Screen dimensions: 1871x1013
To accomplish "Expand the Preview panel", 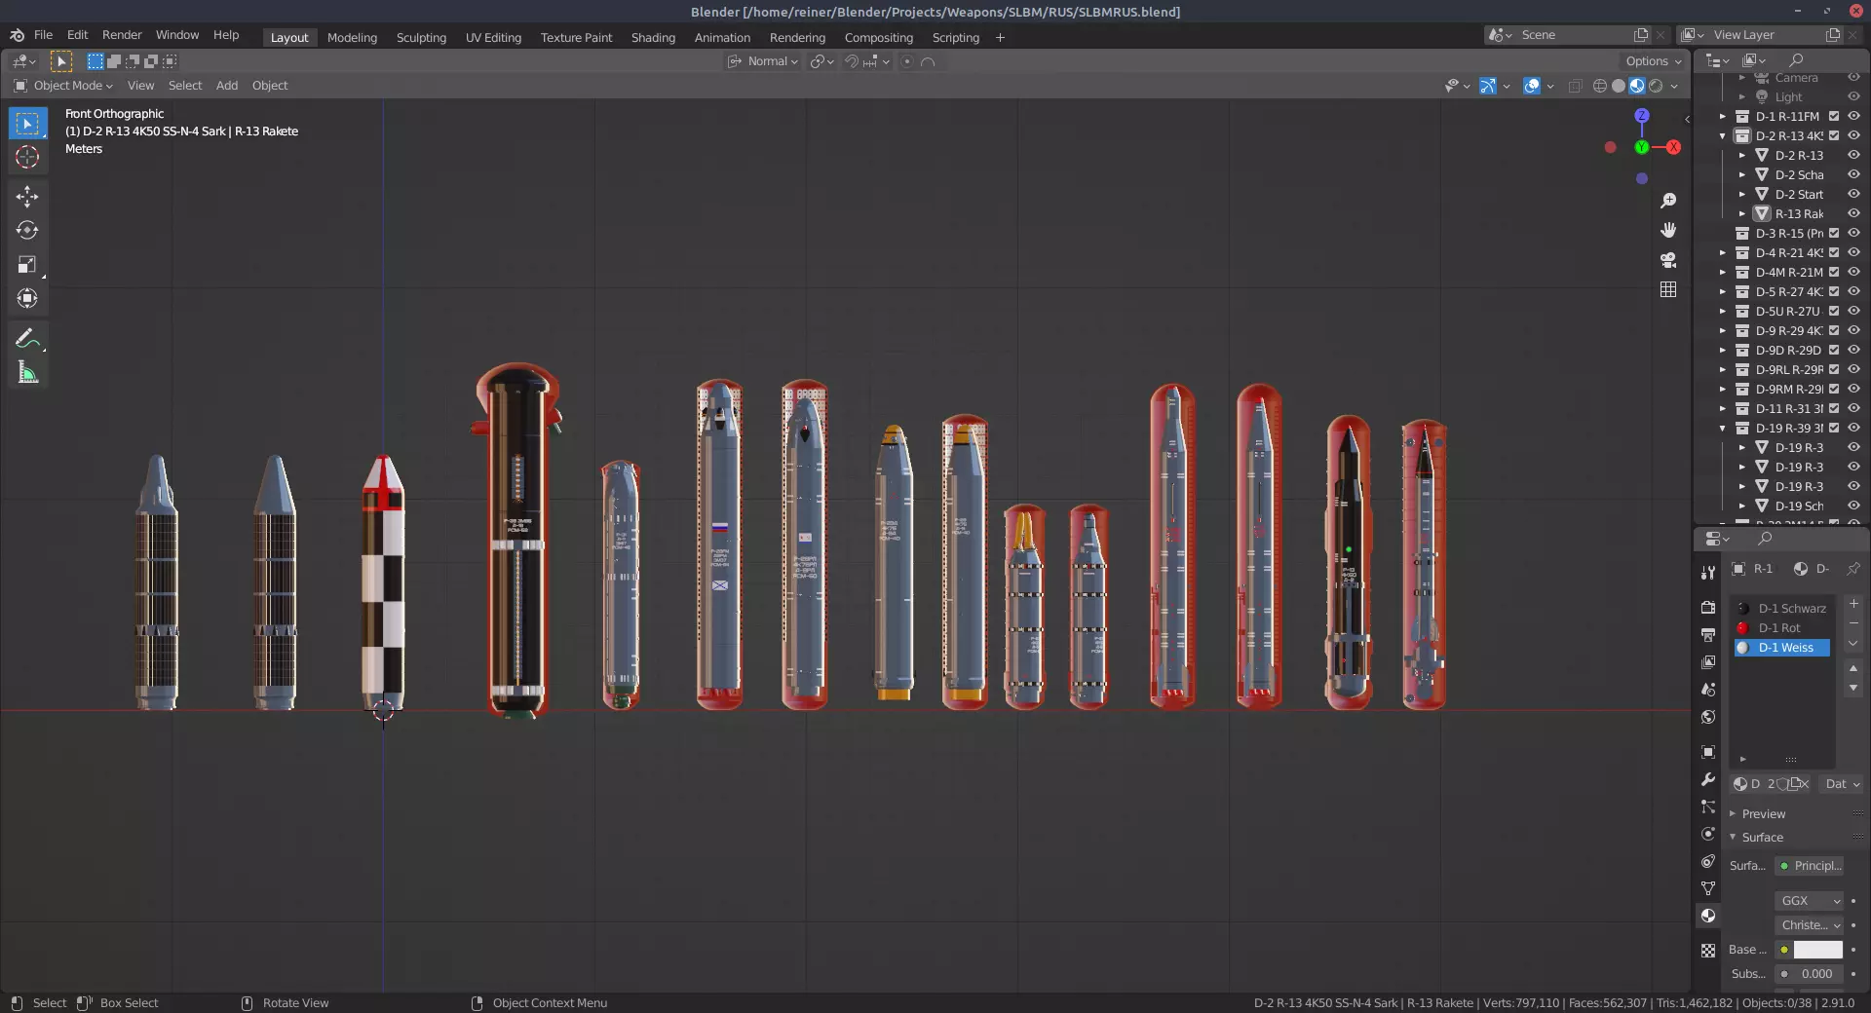I will pyautogui.click(x=1763, y=814).
